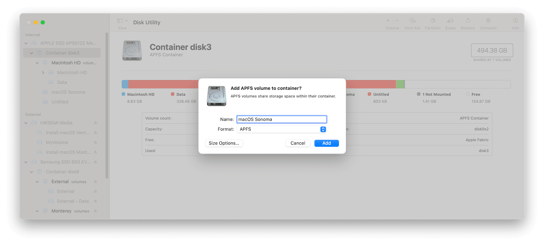Click the 494.38 GB capacity box
544x245 pixels.
coord(492,50)
